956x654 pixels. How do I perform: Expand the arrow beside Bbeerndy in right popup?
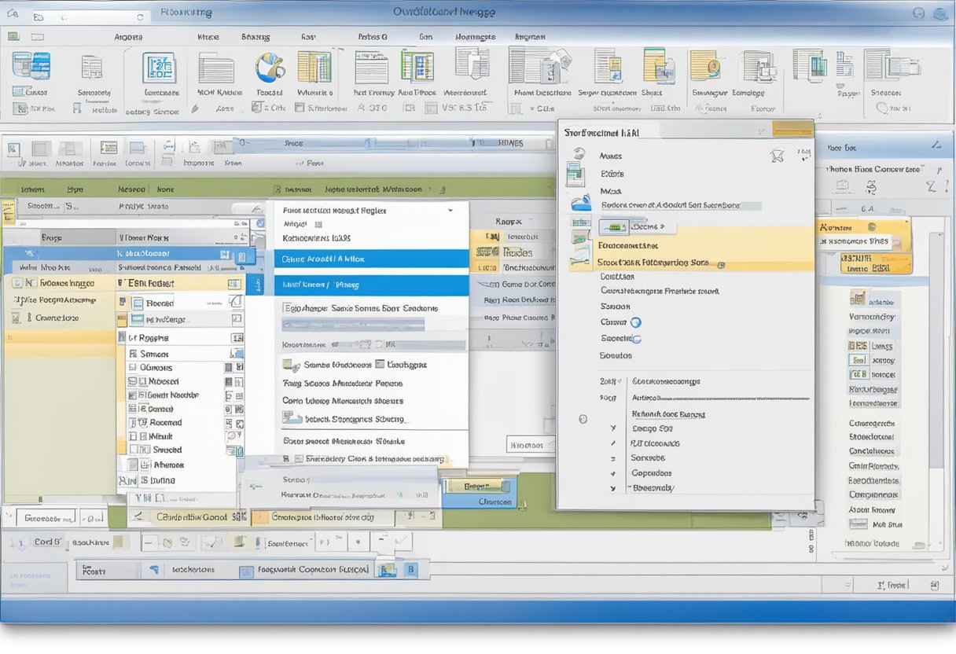point(613,487)
